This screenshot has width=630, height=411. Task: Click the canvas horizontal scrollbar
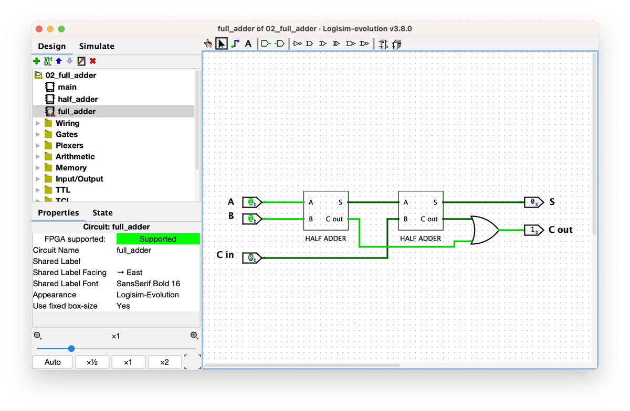pyautogui.click(x=301, y=365)
